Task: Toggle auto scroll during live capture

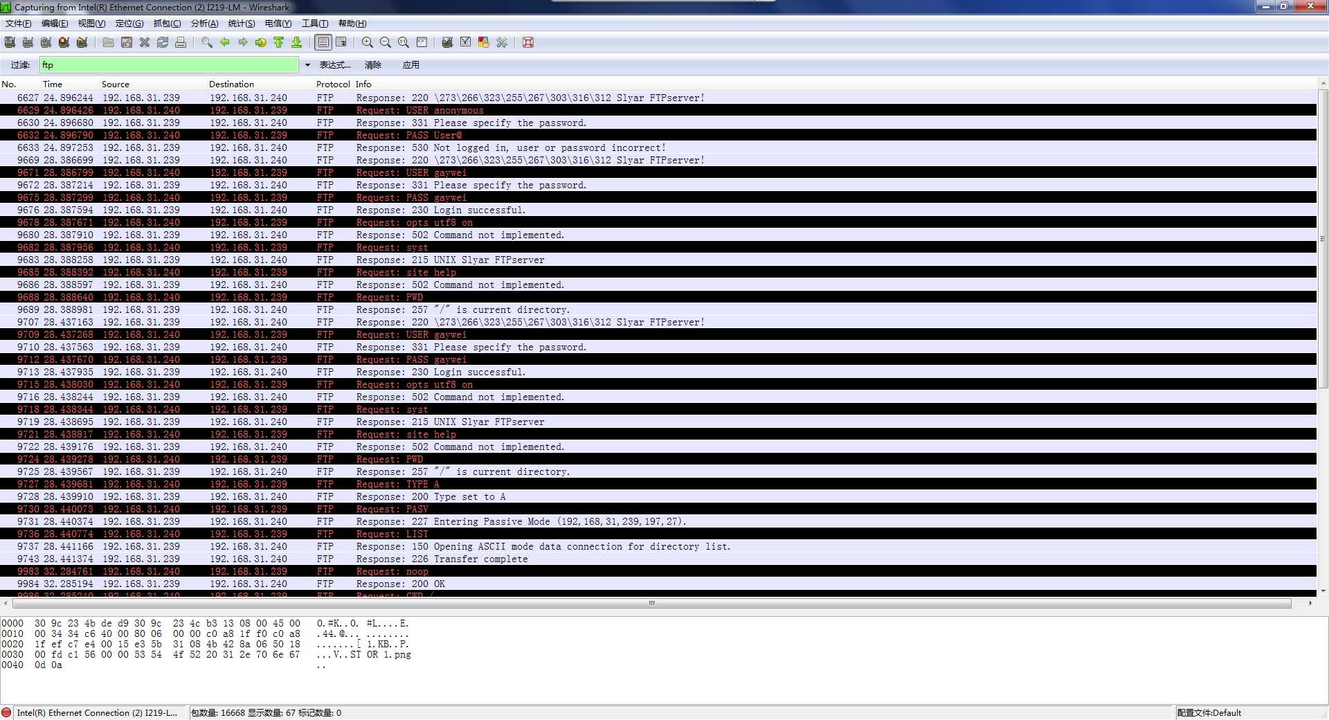Action: tap(341, 42)
